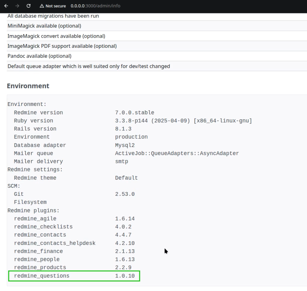This screenshot has width=307, height=291.
Task: Click ActiveJob::QueueAdapters::AsyncAdapter value
Action: coord(177,153)
